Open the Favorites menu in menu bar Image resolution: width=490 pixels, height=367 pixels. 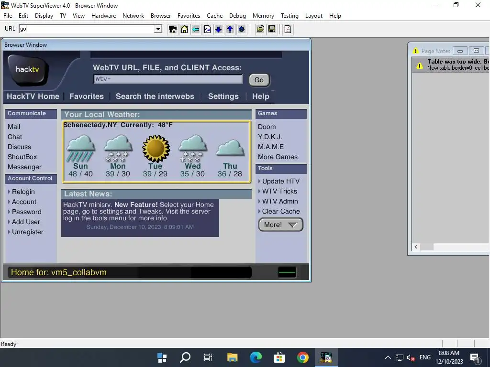tap(189, 16)
